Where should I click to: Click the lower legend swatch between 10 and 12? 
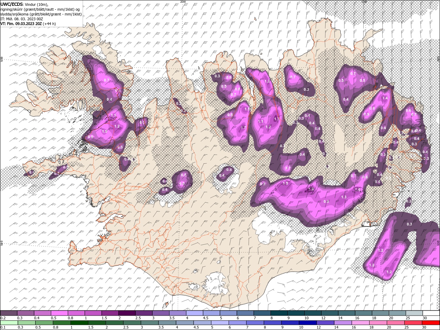click(x=308, y=323)
